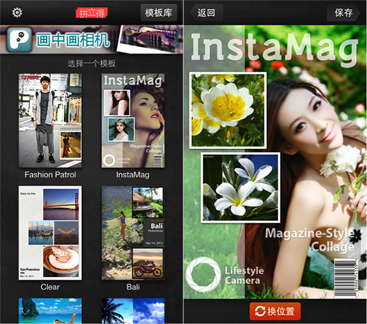The image size is (367, 324).
Task: Open the 画中画相机 banner text
Action: pyautogui.click(x=73, y=40)
